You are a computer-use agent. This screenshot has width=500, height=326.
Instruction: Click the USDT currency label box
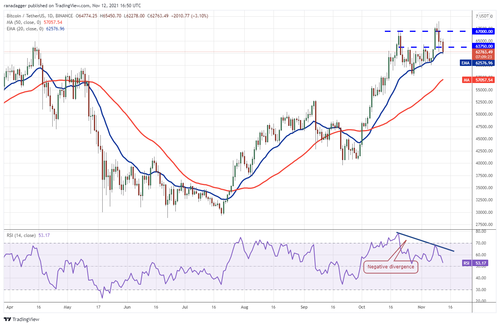coord(484,16)
